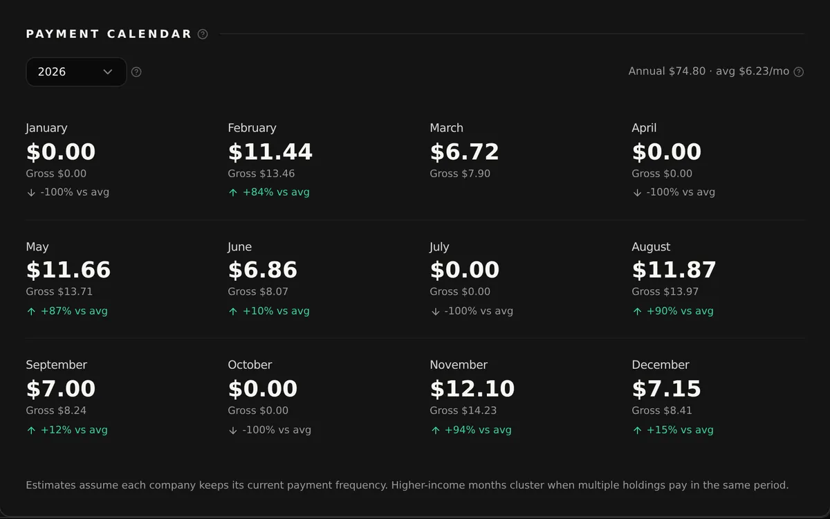Click the down arrow icon in January
The height and width of the screenshot is (519, 830).
point(31,192)
